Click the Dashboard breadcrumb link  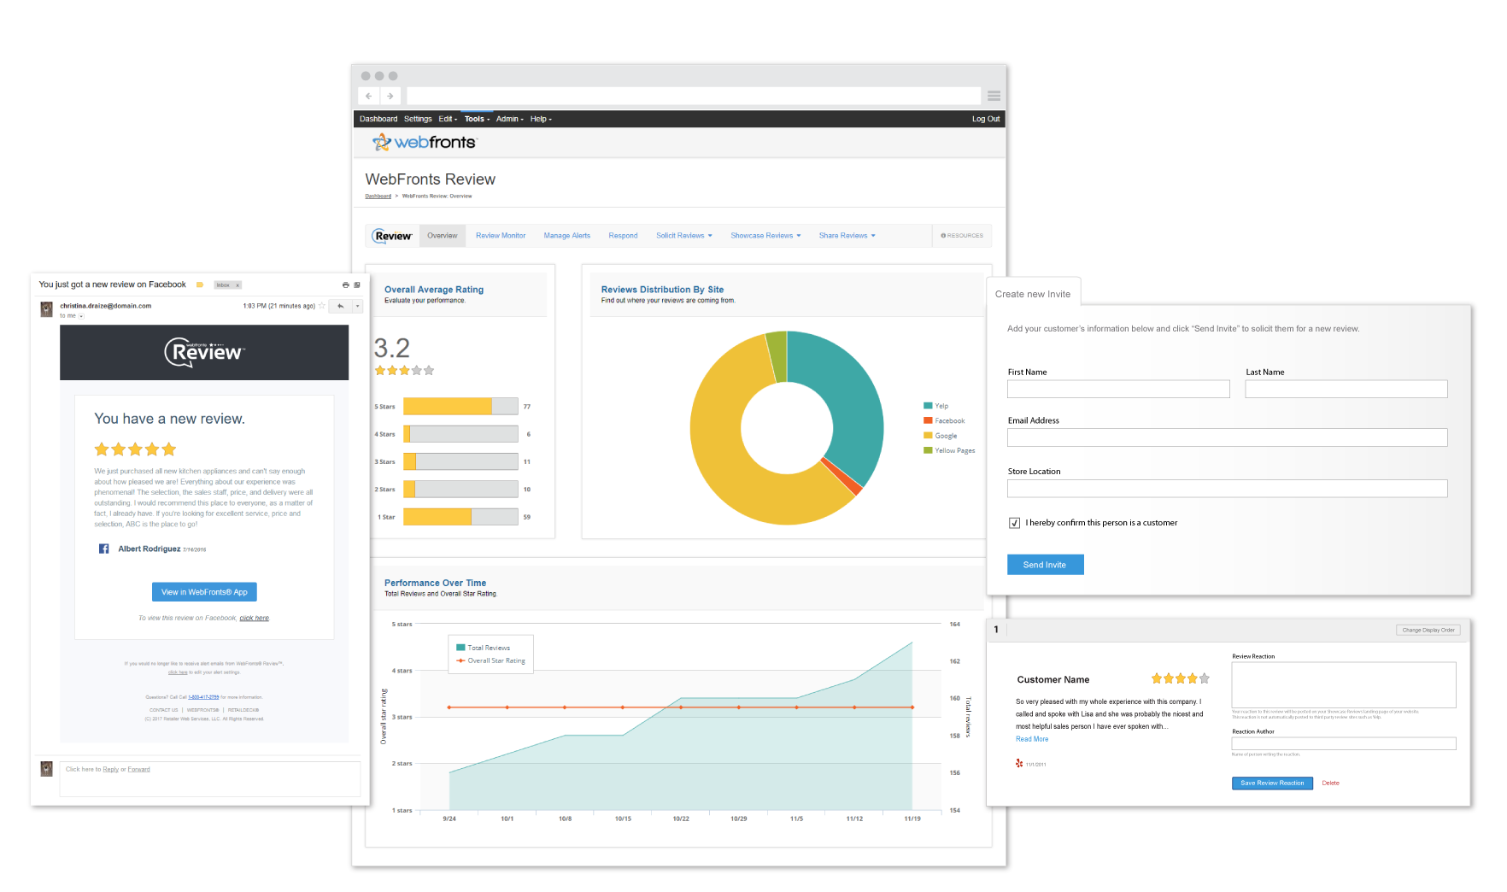(x=378, y=197)
